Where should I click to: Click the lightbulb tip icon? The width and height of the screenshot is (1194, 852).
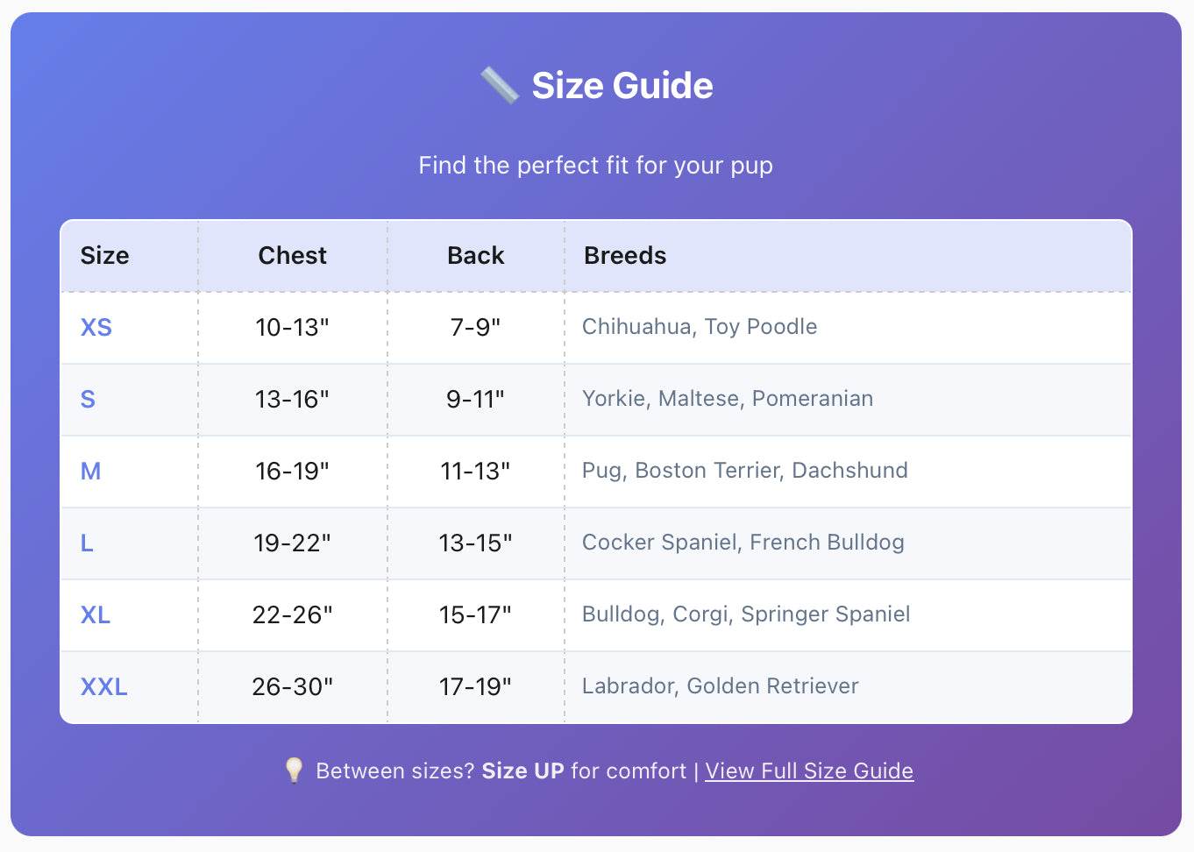click(x=294, y=770)
